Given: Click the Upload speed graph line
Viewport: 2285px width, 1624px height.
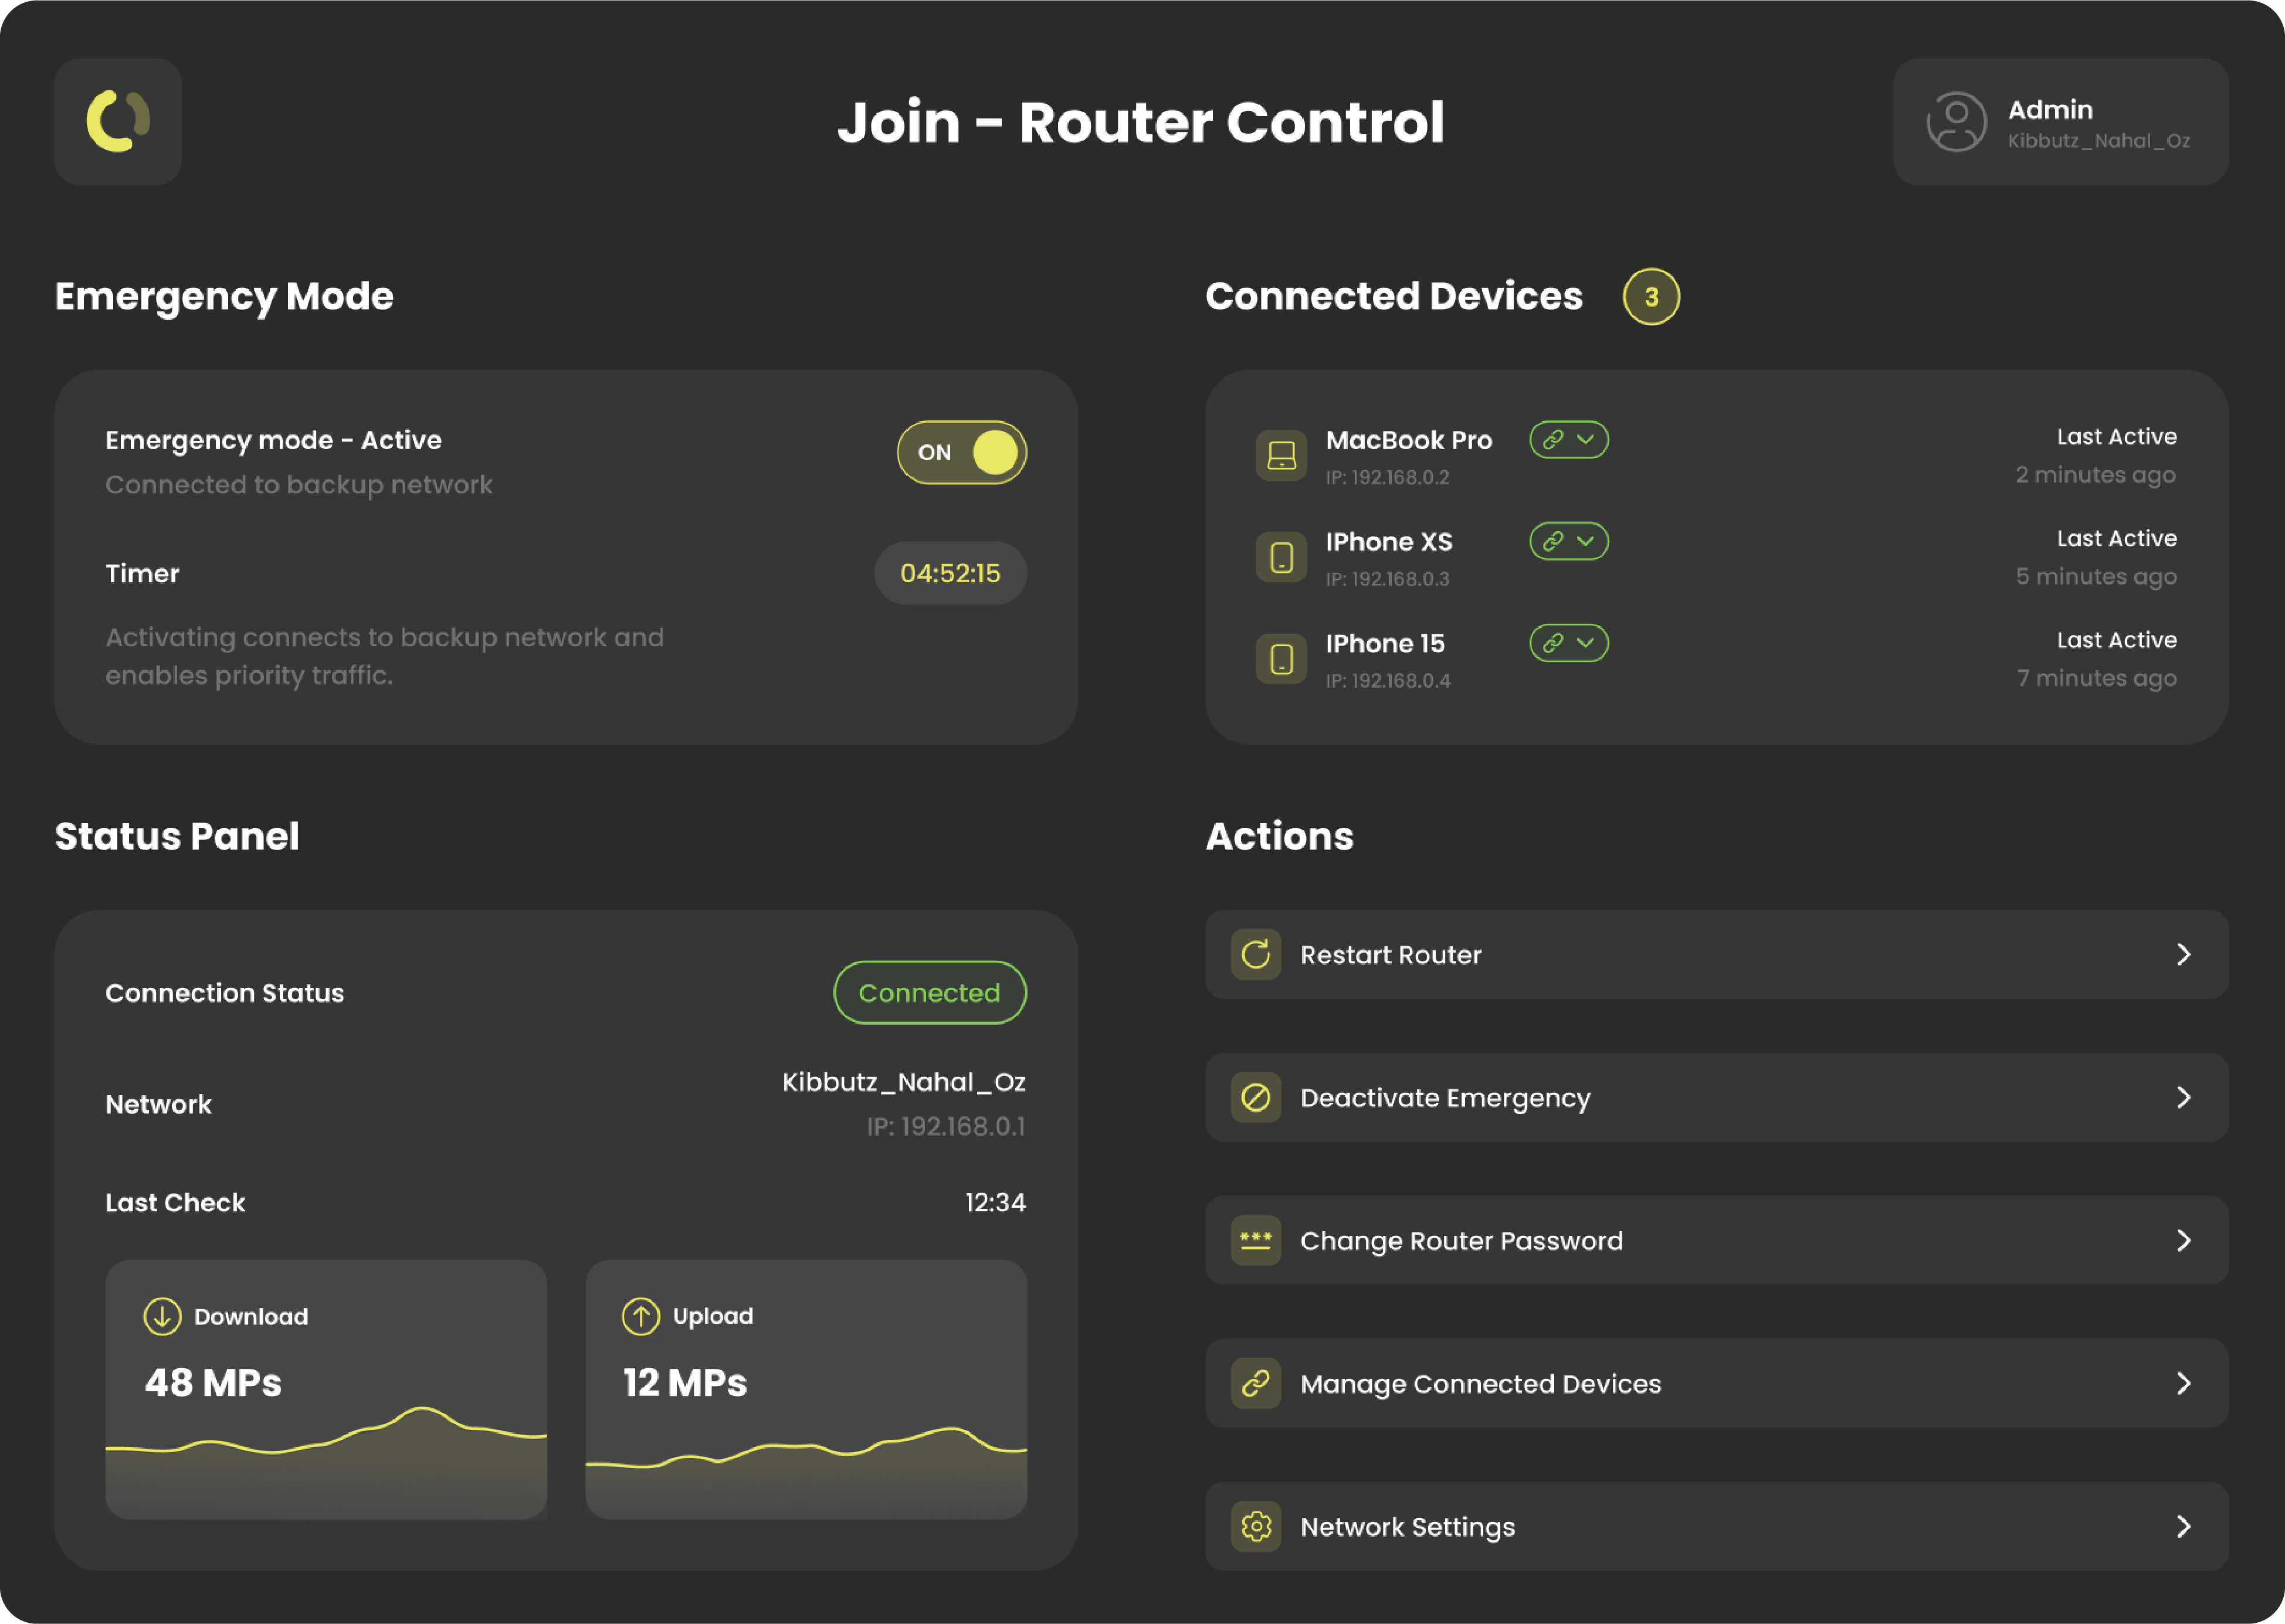Looking at the screenshot, I should click(x=806, y=1449).
